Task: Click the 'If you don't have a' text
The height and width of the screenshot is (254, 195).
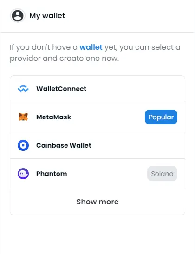Action: coord(44,47)
